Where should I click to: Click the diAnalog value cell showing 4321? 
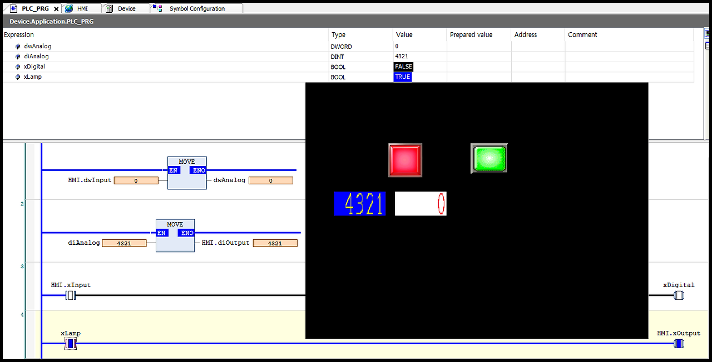[x=124, y=243]
